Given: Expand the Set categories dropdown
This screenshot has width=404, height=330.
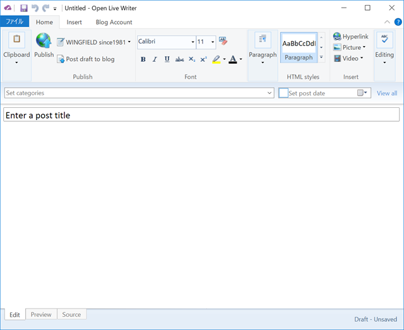Looking at the screenshot, I should [x=270, y=93].
